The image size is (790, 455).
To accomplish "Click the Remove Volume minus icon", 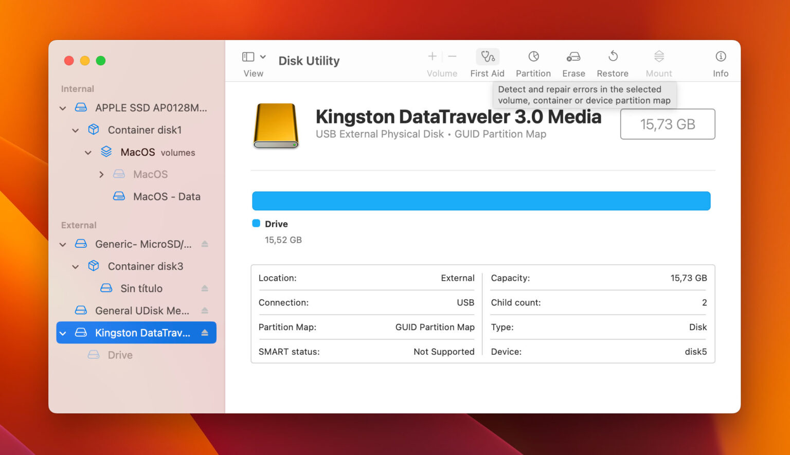I will [x=452, y=57].
